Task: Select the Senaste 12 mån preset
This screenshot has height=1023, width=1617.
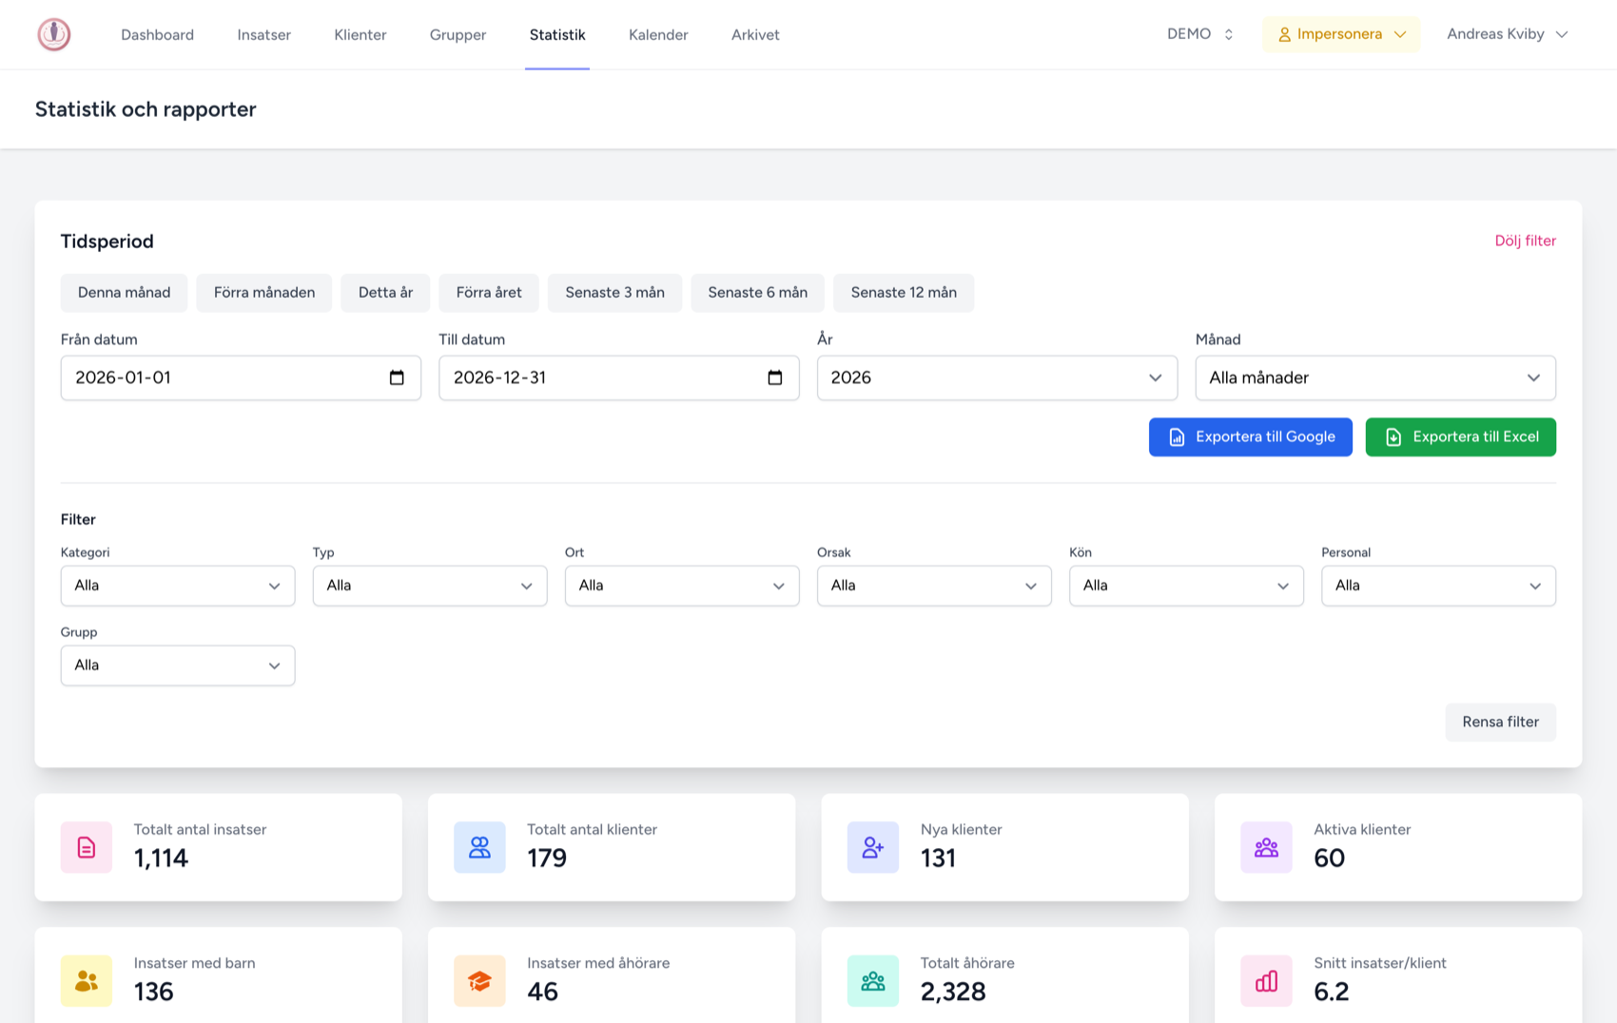Action: 904,293
